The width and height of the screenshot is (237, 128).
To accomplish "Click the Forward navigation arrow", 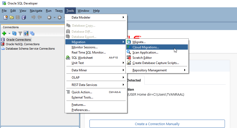I will [x=60, y=18].
